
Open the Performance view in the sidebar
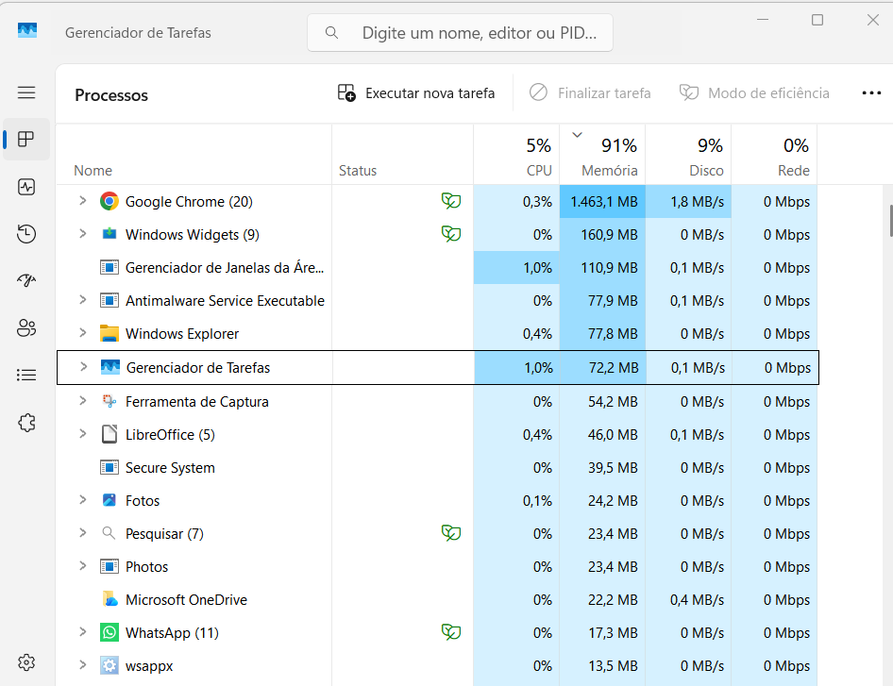[26, 187]
